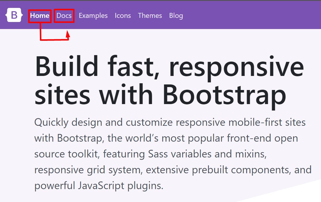Click the "responsive grid system" phrase

88,170
